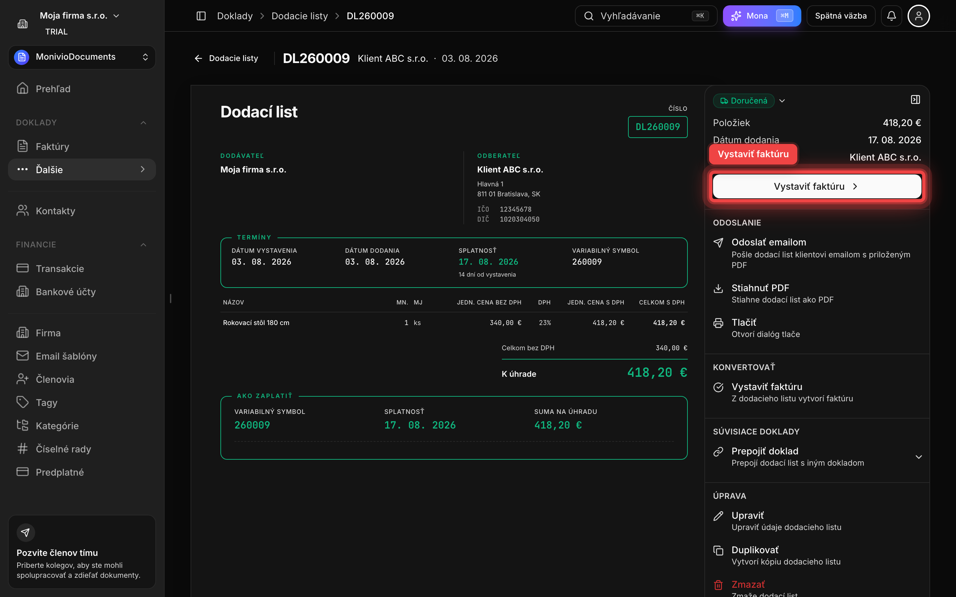956x597 pixels.
Task: Click the check-circle icon in Konvertovať
Action: [x=718, y=387]
